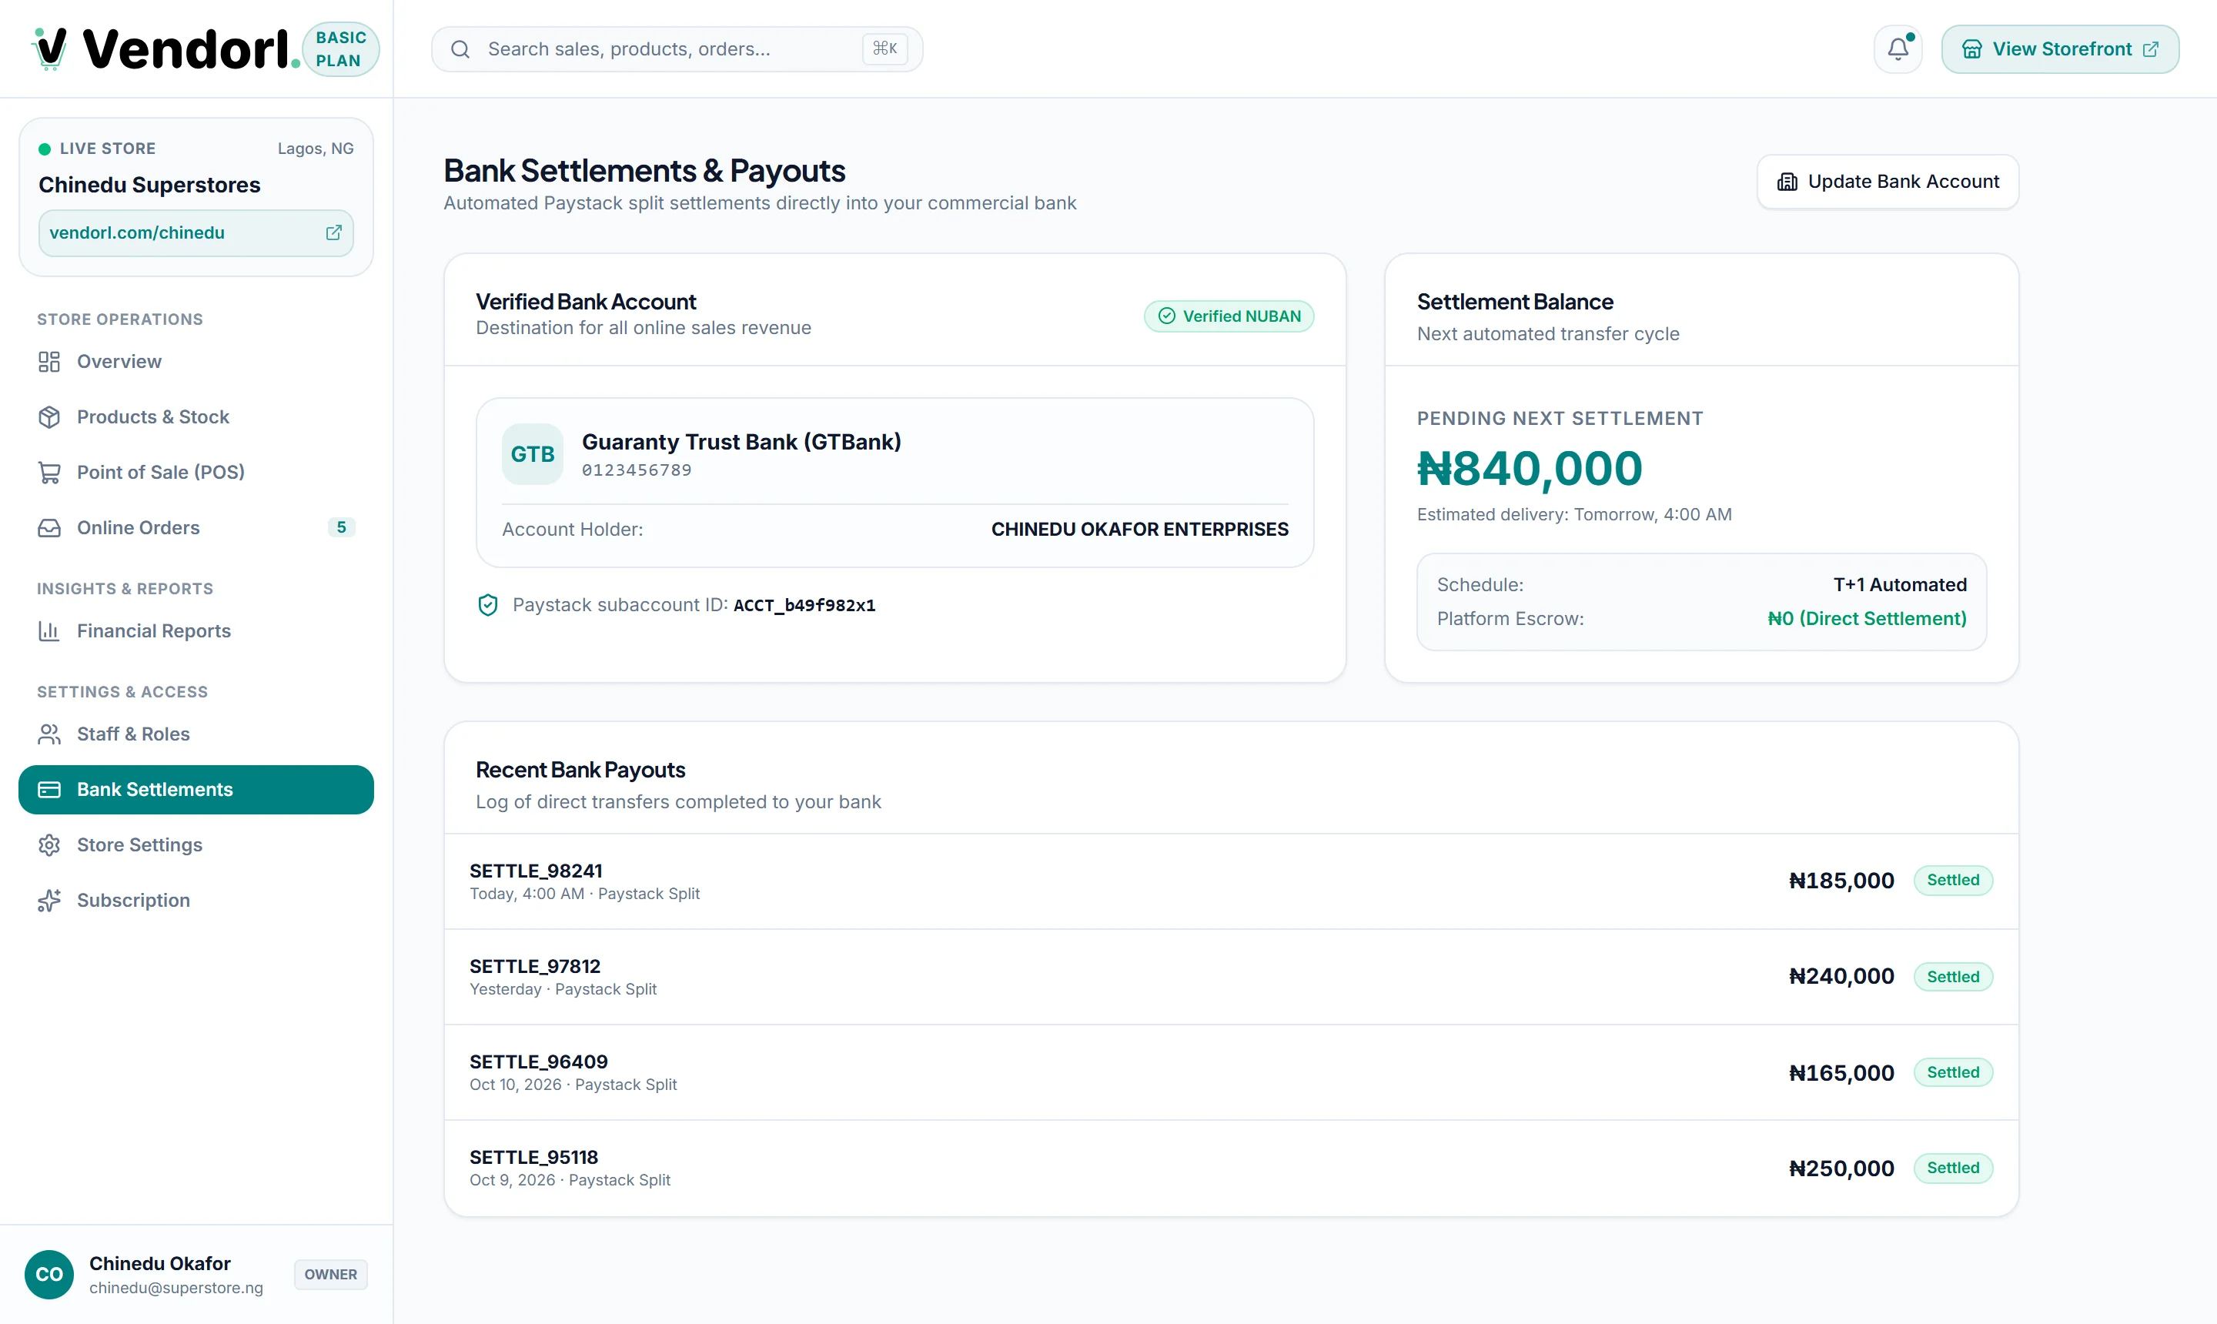
Task: Open Overview in the sidebar
Action: (x=196, y=361)
